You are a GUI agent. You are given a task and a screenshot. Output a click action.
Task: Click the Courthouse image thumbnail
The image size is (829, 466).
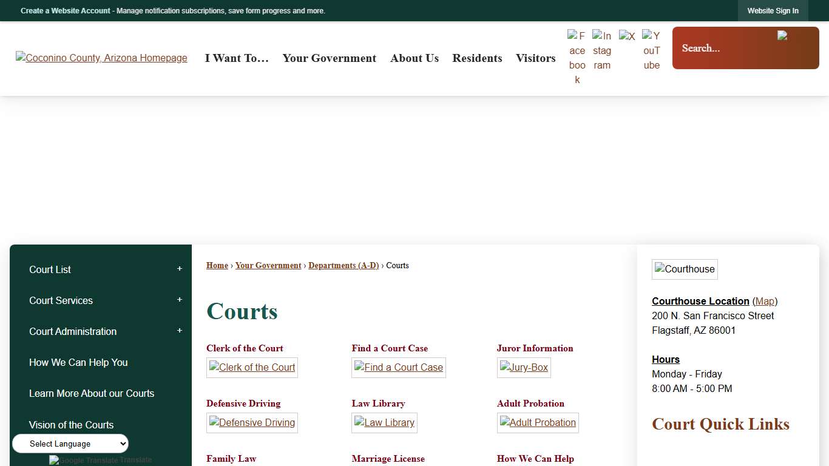click(x=685, y=269)
